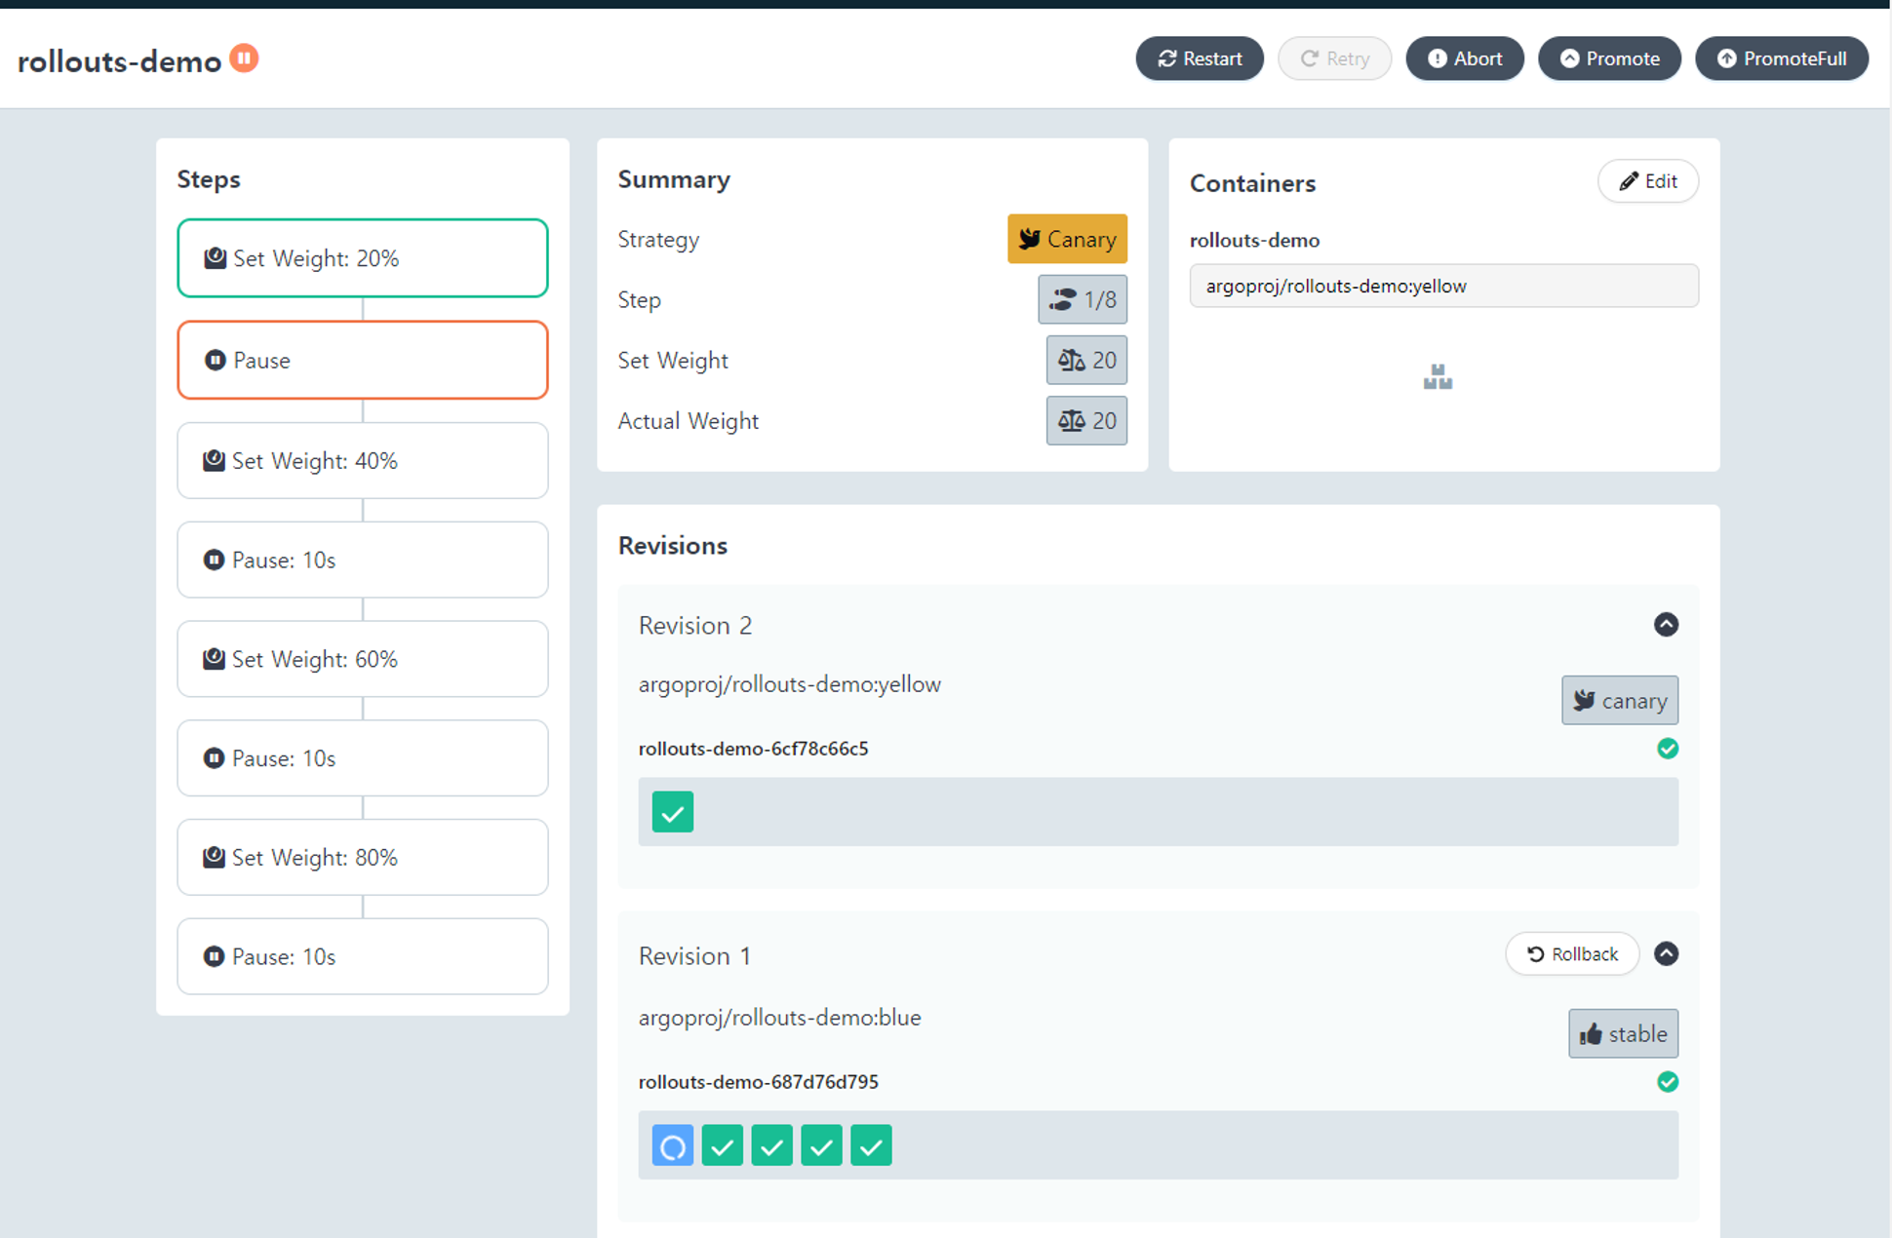
Task: Click the last green pod checkmark in Revision 1
Action: (871, 1145)
